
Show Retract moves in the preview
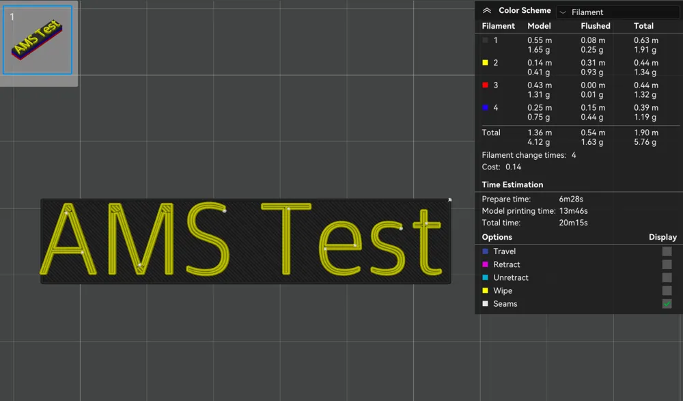click(666, 264)
